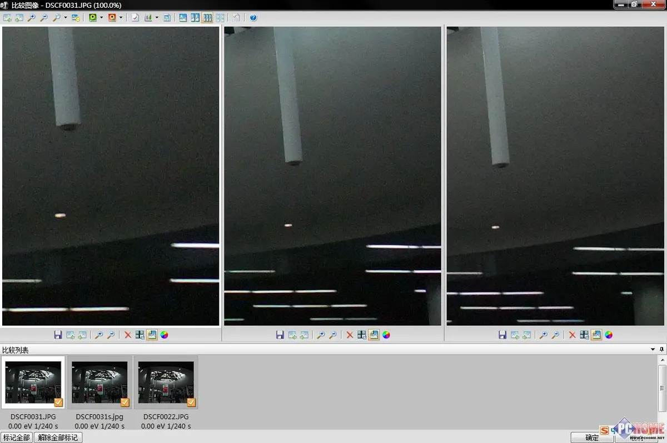Toggle the mark checkbox on DSCF0022.JPG thumbnail
This screenshot has height=443, width=667.
pyautogui.click(x=191, y=402)
